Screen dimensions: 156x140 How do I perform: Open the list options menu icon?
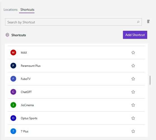tap(148, 22)
